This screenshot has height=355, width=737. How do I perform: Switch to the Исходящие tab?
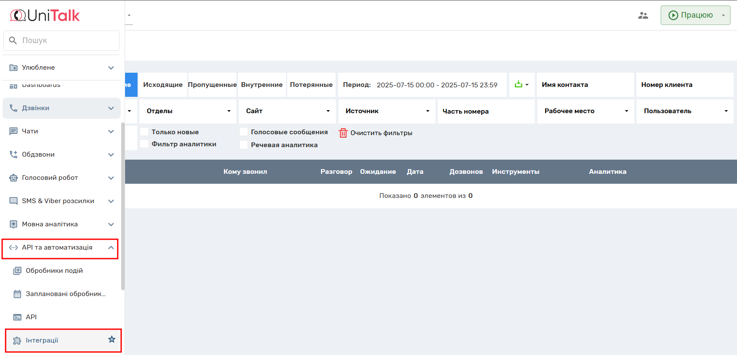163,85
